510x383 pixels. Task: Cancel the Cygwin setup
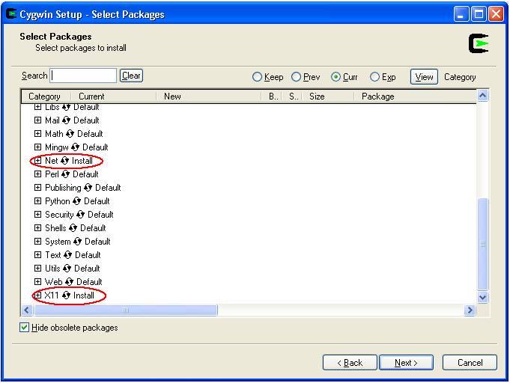click(470, 363)
